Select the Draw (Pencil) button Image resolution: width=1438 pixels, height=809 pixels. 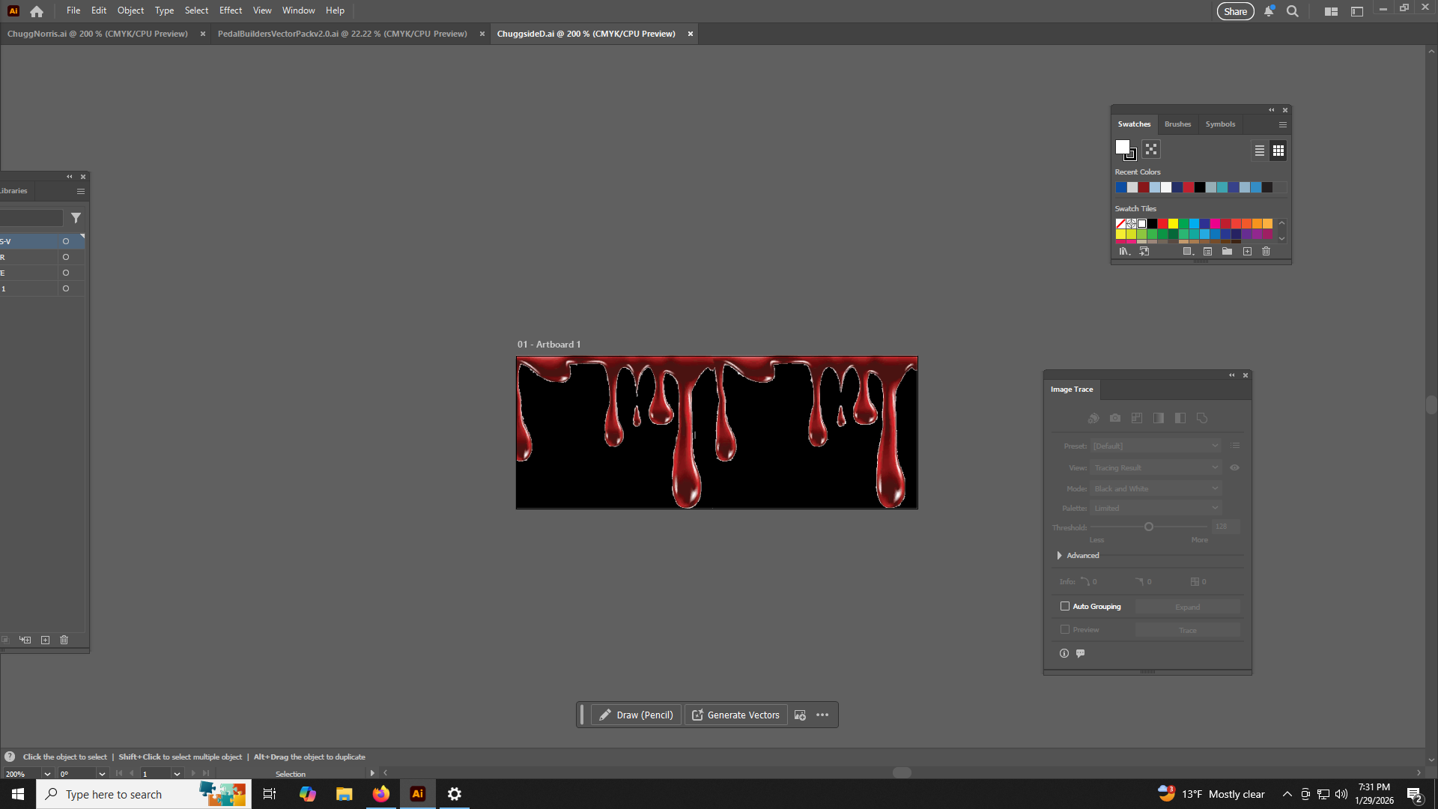click(636, 715)
